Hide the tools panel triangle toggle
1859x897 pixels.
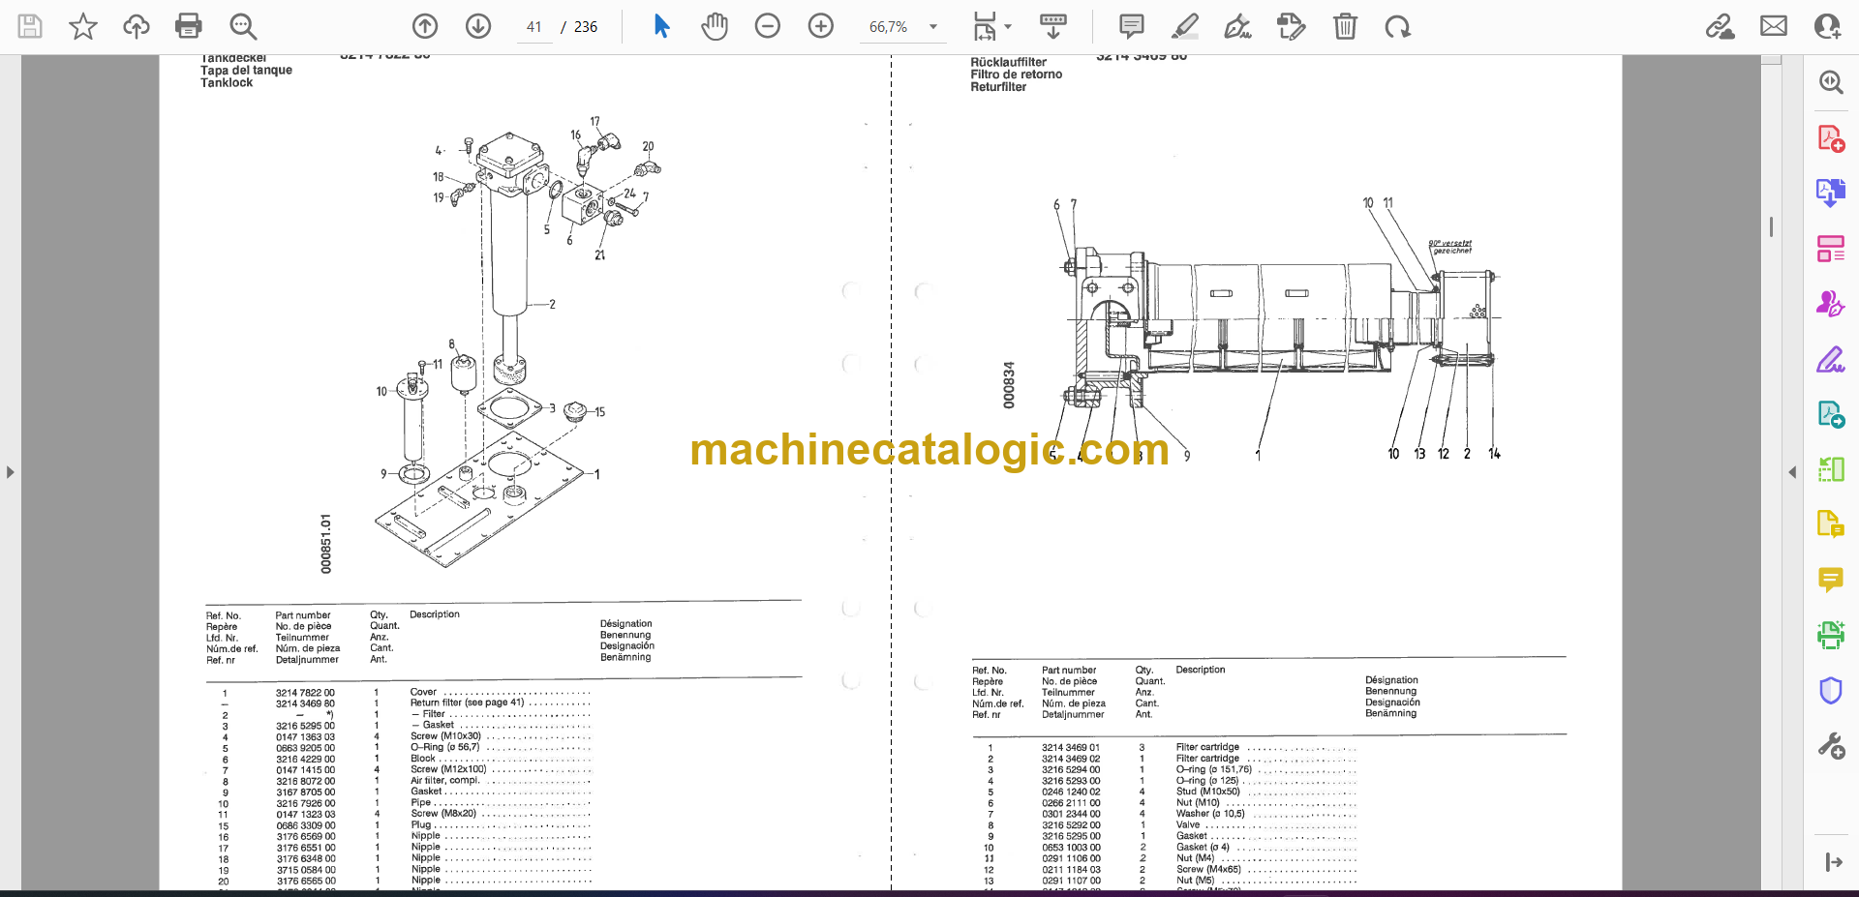[x=1791, y=472]
